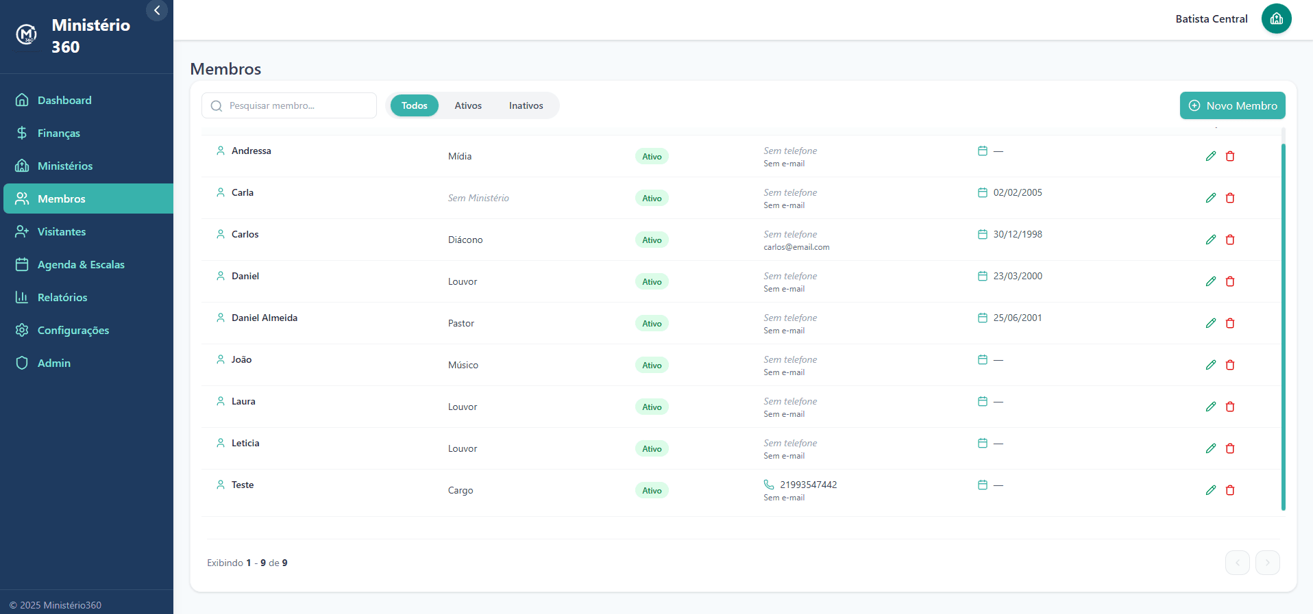
Task: Open edit for member Teste
Action: pos(1210,490)
